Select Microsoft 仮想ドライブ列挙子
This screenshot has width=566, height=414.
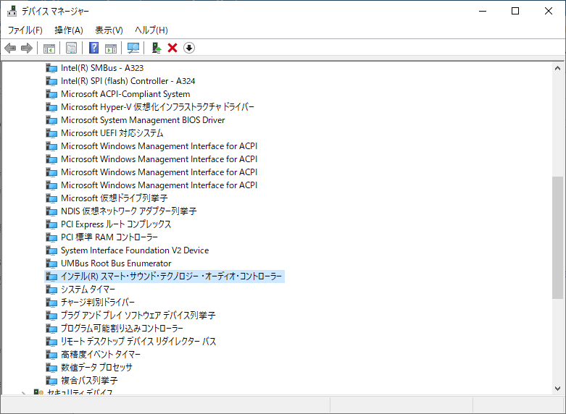point(114,198)
